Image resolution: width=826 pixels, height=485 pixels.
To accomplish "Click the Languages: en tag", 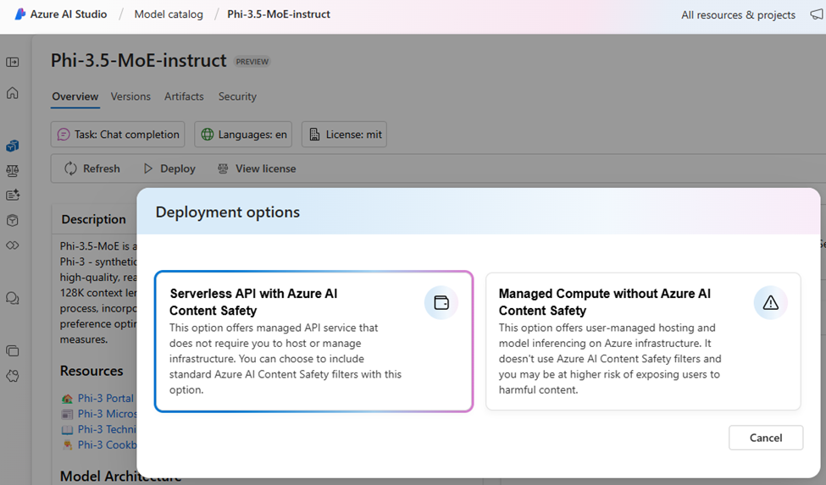I will pyautogui.click(x=245, y=134).
